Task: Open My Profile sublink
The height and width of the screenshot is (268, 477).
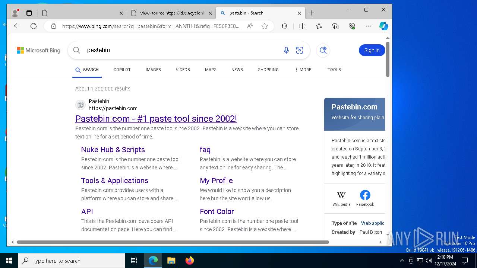Action: [216, 181]
